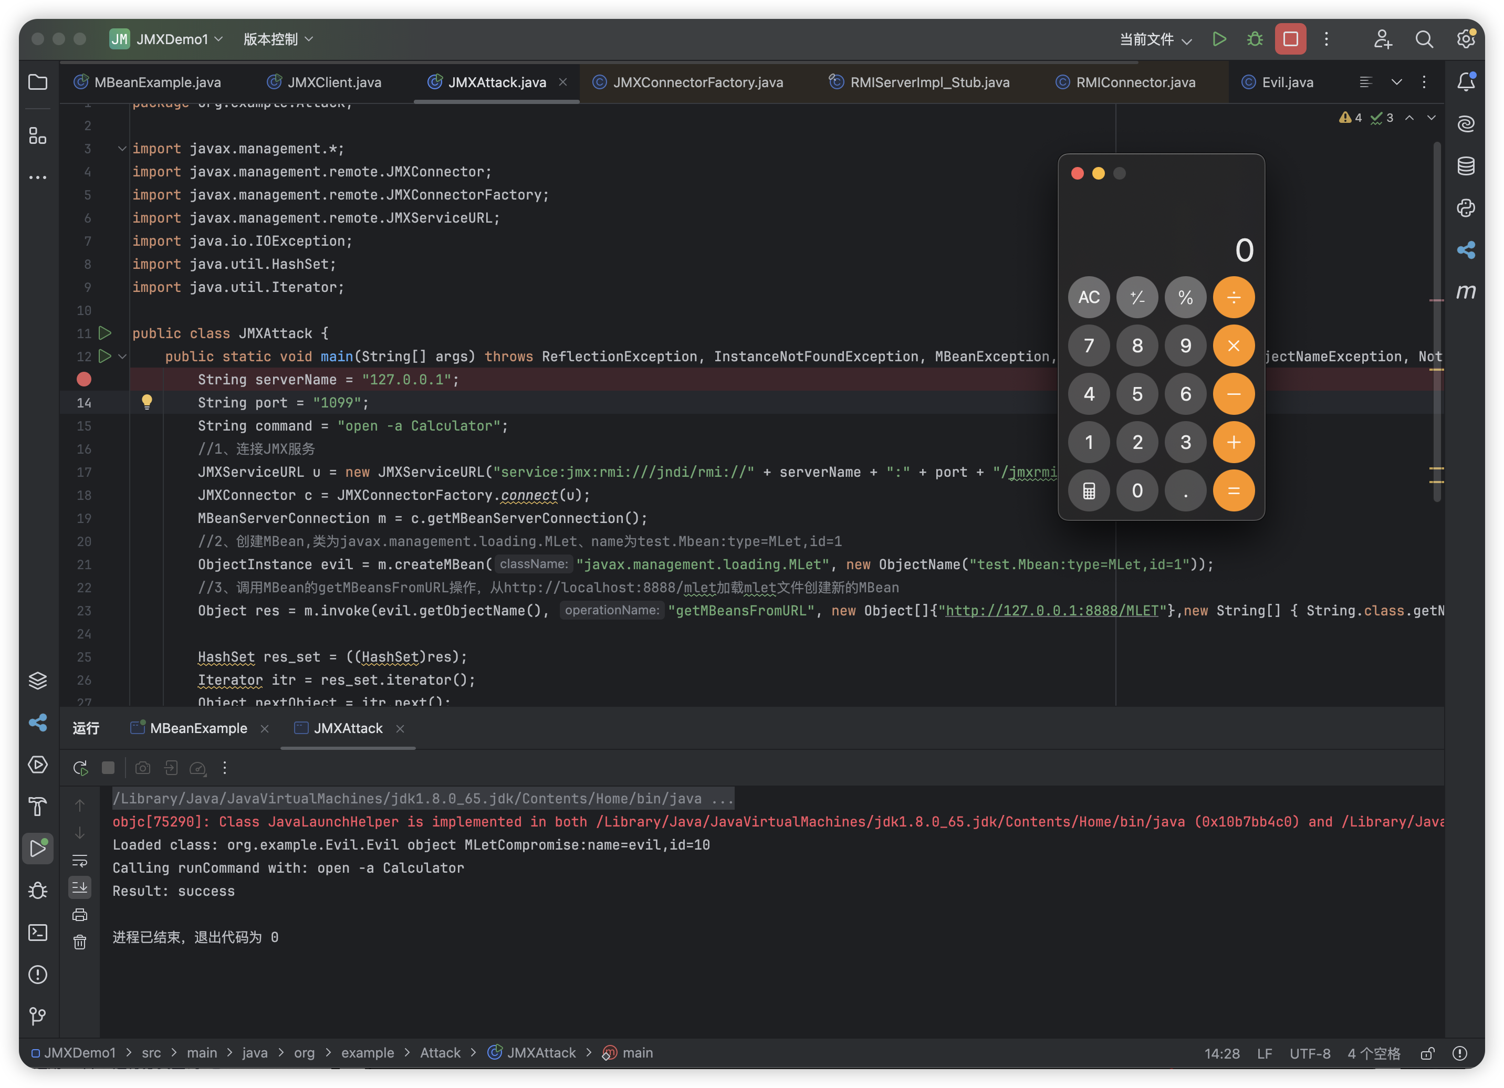Clear console with the trash icon
This screenshot has height=1088, width=1504.
80,942
